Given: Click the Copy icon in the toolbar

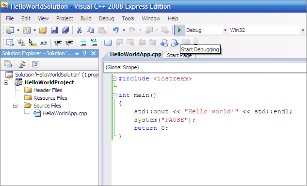Looking at the screenshot, I should 91,30.
